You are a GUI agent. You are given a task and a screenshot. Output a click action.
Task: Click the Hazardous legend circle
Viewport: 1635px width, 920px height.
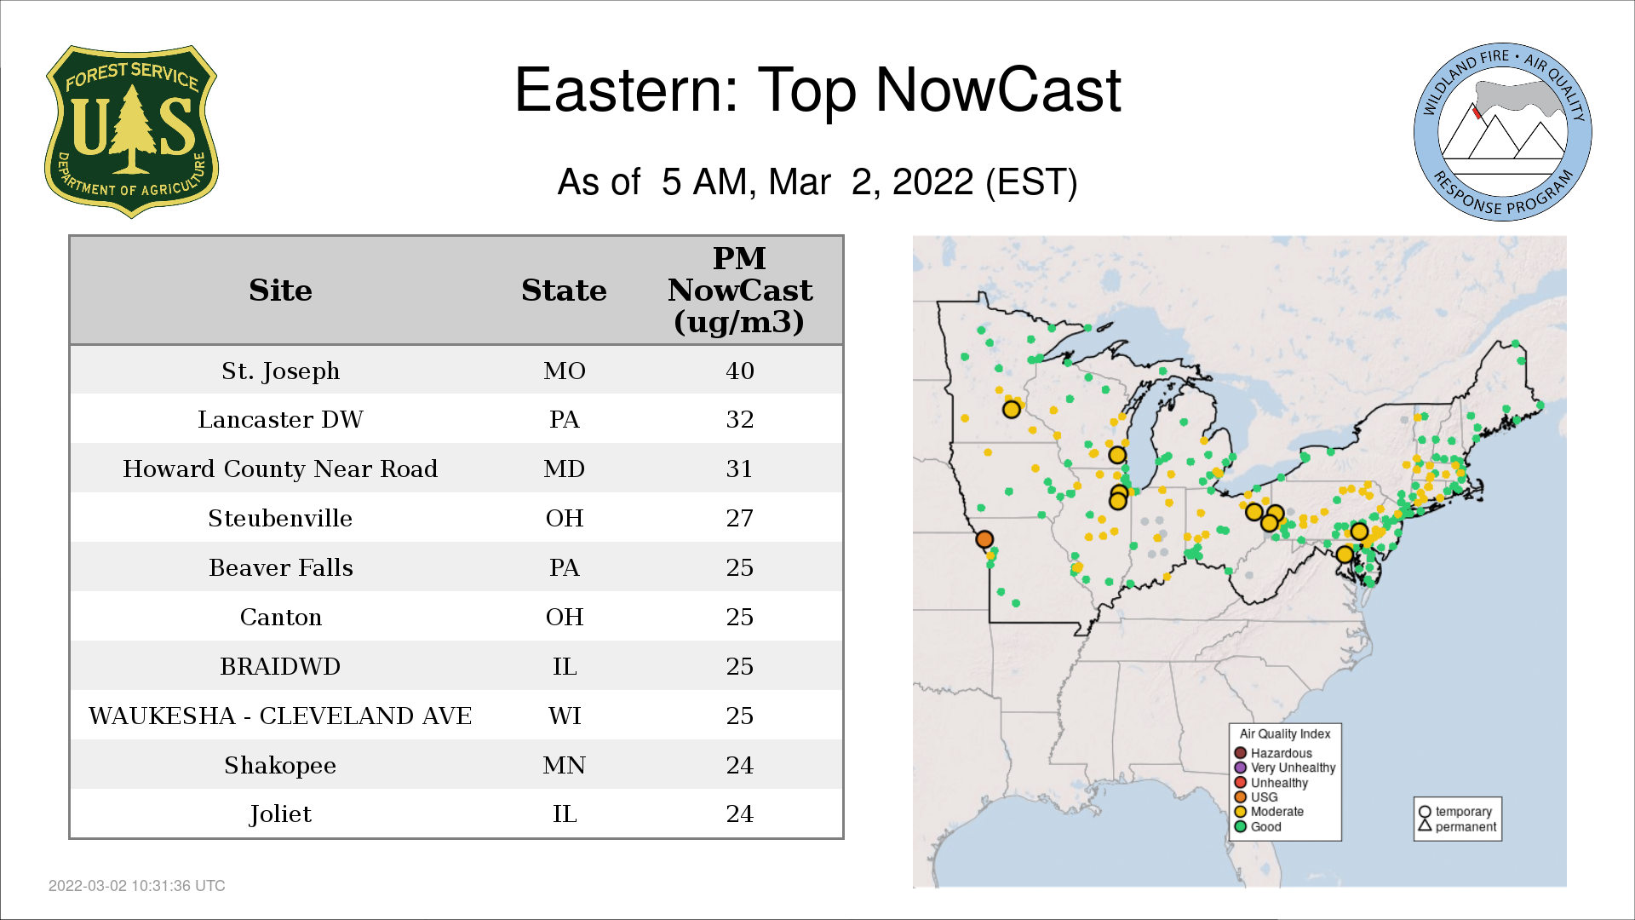[1241, 753]
